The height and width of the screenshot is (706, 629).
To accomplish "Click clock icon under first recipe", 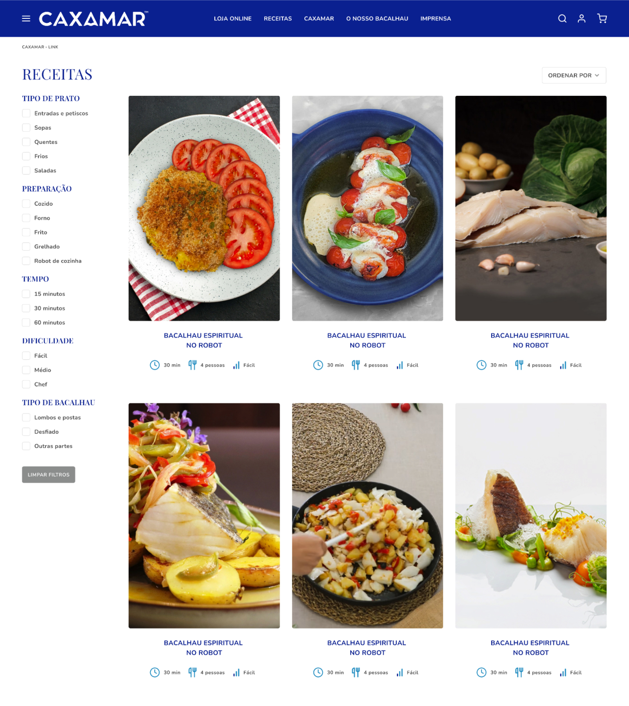I will pyautogui.click(x=155, y=365).
